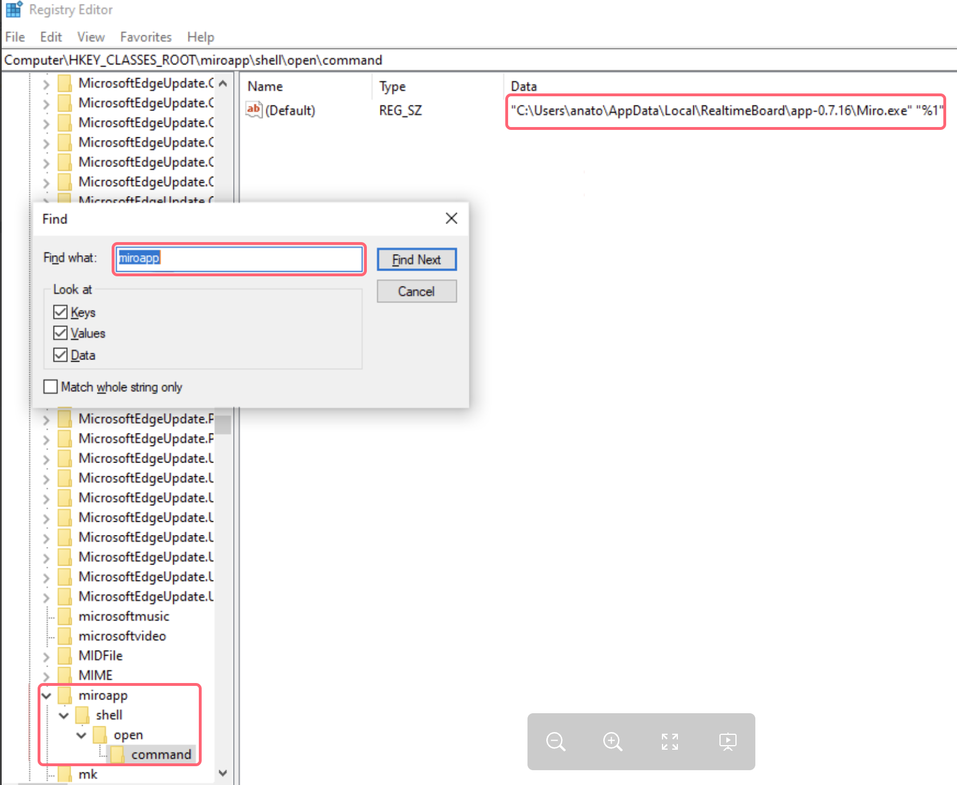The width and height of the screenshot is (957, 785).
Task: Expand the MIDFile key
Action: (47, 656)
